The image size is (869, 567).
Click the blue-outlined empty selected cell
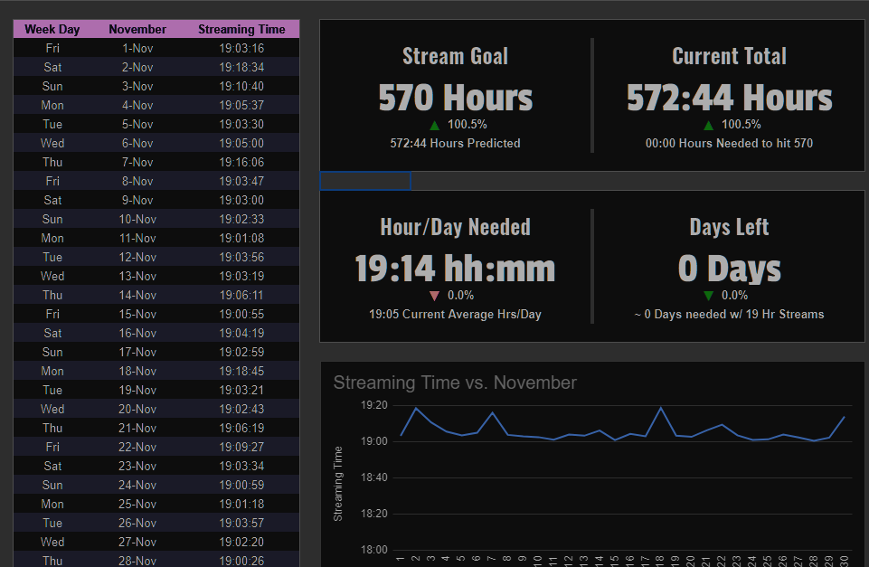point(365,181)
